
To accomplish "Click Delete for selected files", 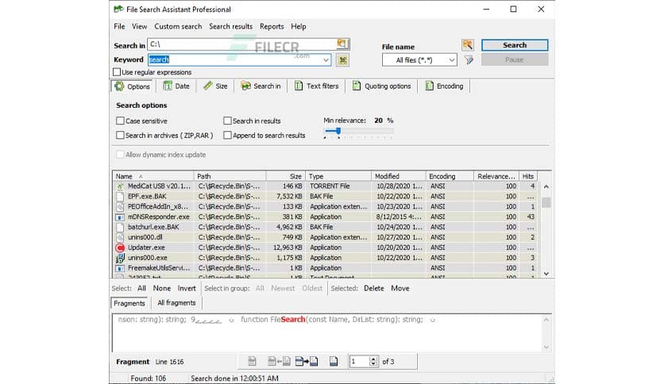I will coord(374,289).
